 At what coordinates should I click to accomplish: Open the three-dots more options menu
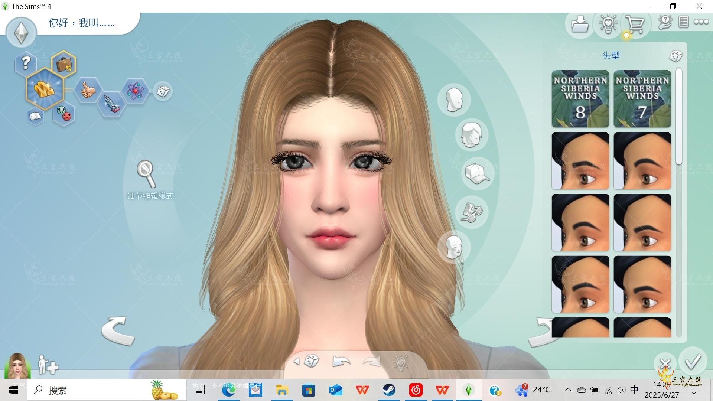(701, 22)
